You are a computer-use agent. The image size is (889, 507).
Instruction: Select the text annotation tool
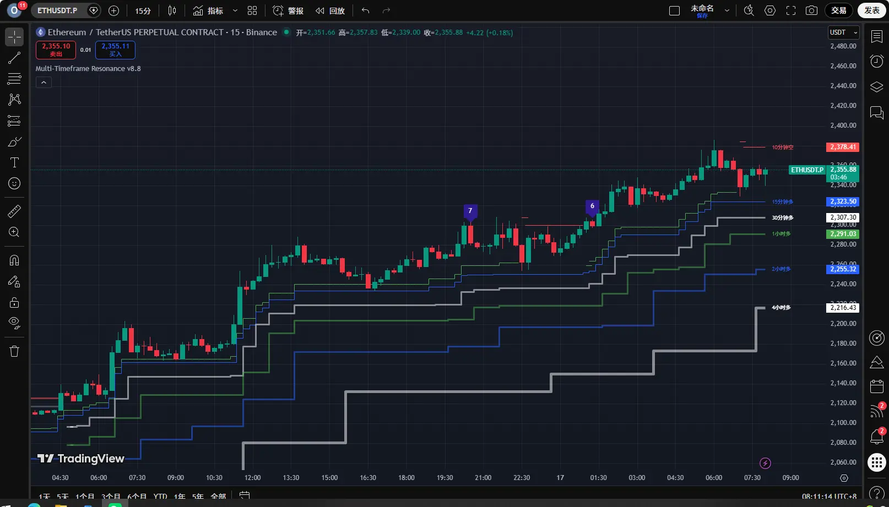(x=14, y=162)
